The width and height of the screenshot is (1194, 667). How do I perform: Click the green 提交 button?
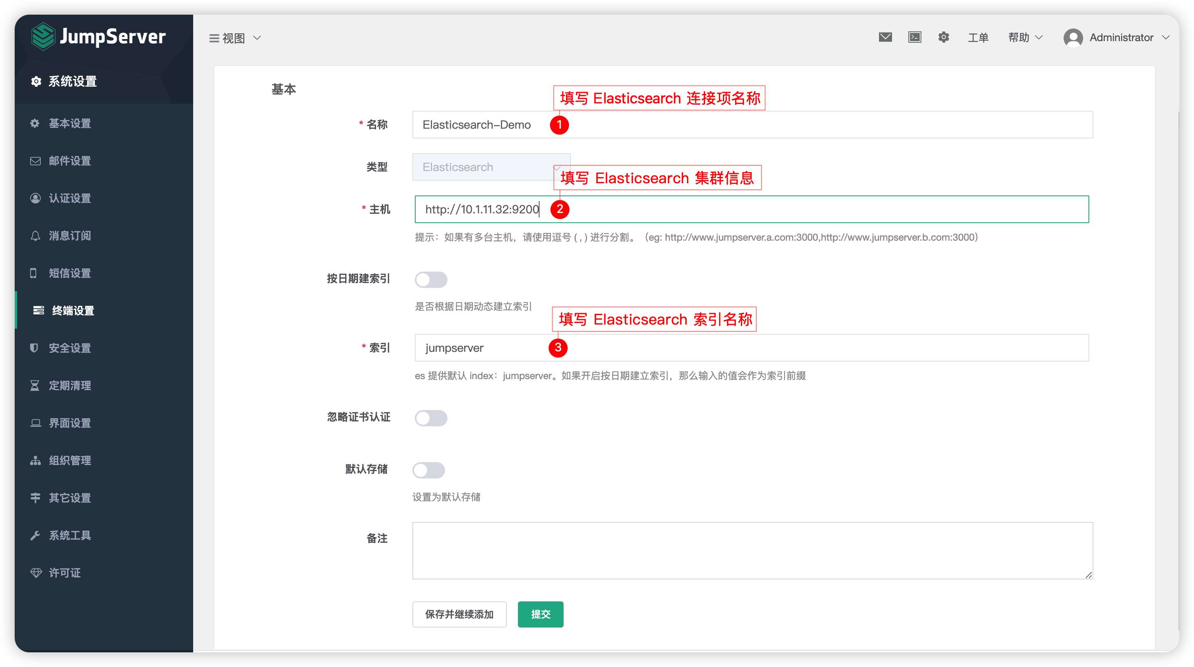pos(540,614)
